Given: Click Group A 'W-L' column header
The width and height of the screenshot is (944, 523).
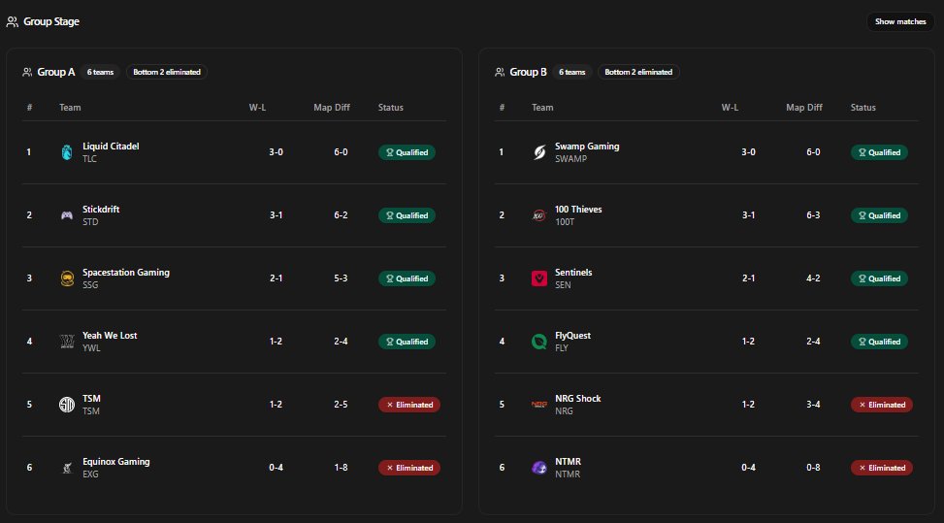Looking at the screenshot, I should 258,108.
